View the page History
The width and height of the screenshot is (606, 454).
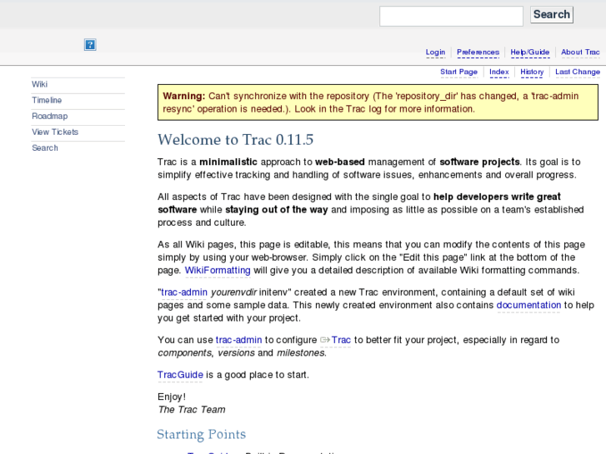(532, 72)
